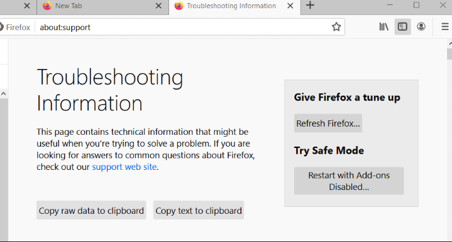Click Copy text to clipboard button
The width and height of the screenshot is (452, 242).
198,211
